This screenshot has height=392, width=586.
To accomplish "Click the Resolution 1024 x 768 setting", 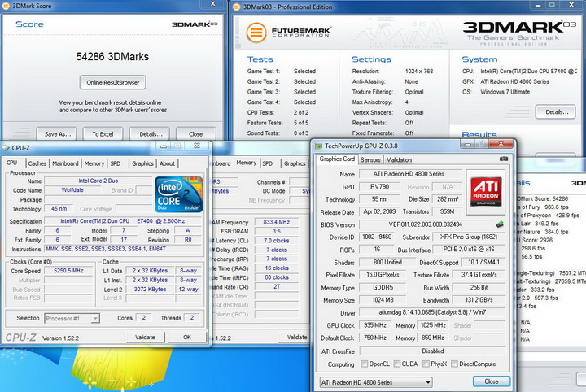I will (419, 72).
